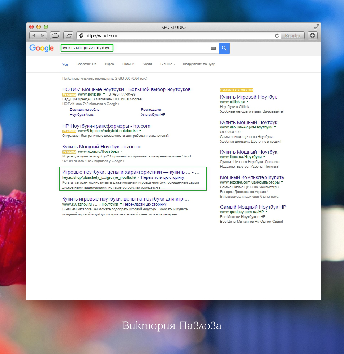Image resolution: width=344 pixels, height=354 pixels.
Task: Open Купить Мощный Ноутбук - ozon.ru result
Action: (x=101, y=147)
